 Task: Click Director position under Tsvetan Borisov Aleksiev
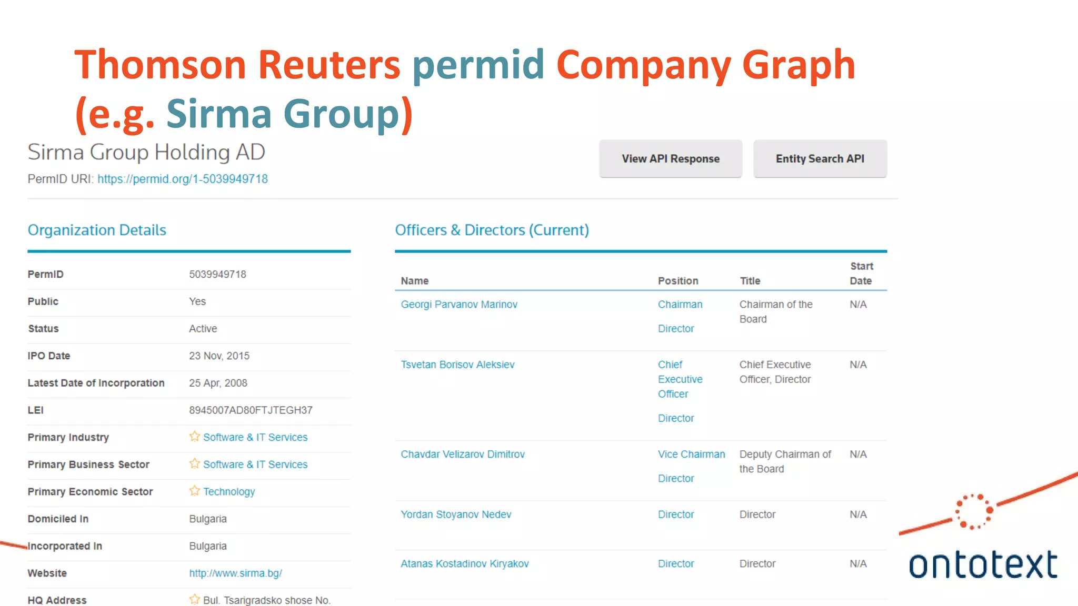click(676, 418)
